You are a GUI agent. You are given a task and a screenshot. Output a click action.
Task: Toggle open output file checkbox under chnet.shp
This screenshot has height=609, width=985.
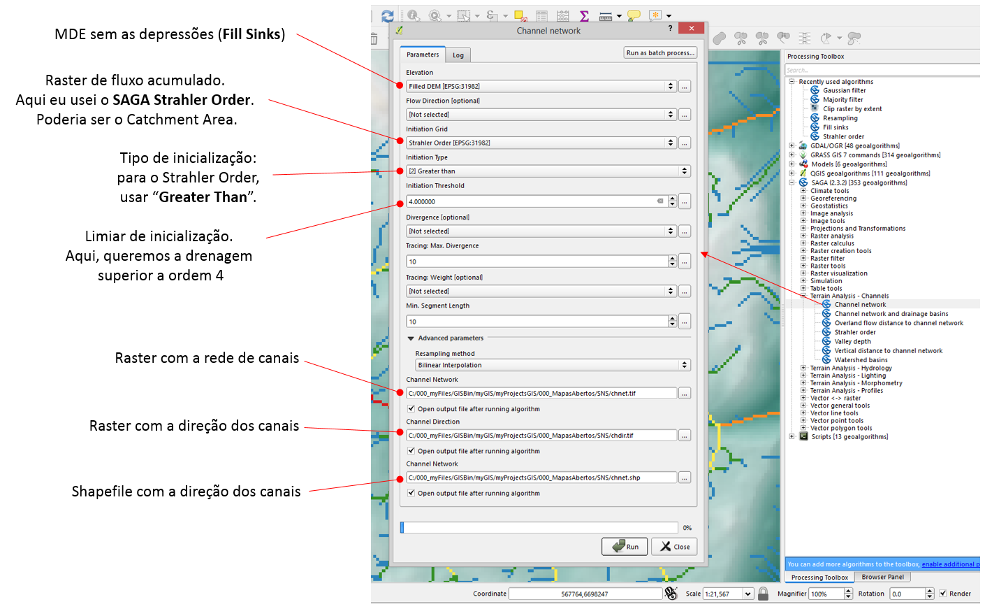[x=411, y=493]
